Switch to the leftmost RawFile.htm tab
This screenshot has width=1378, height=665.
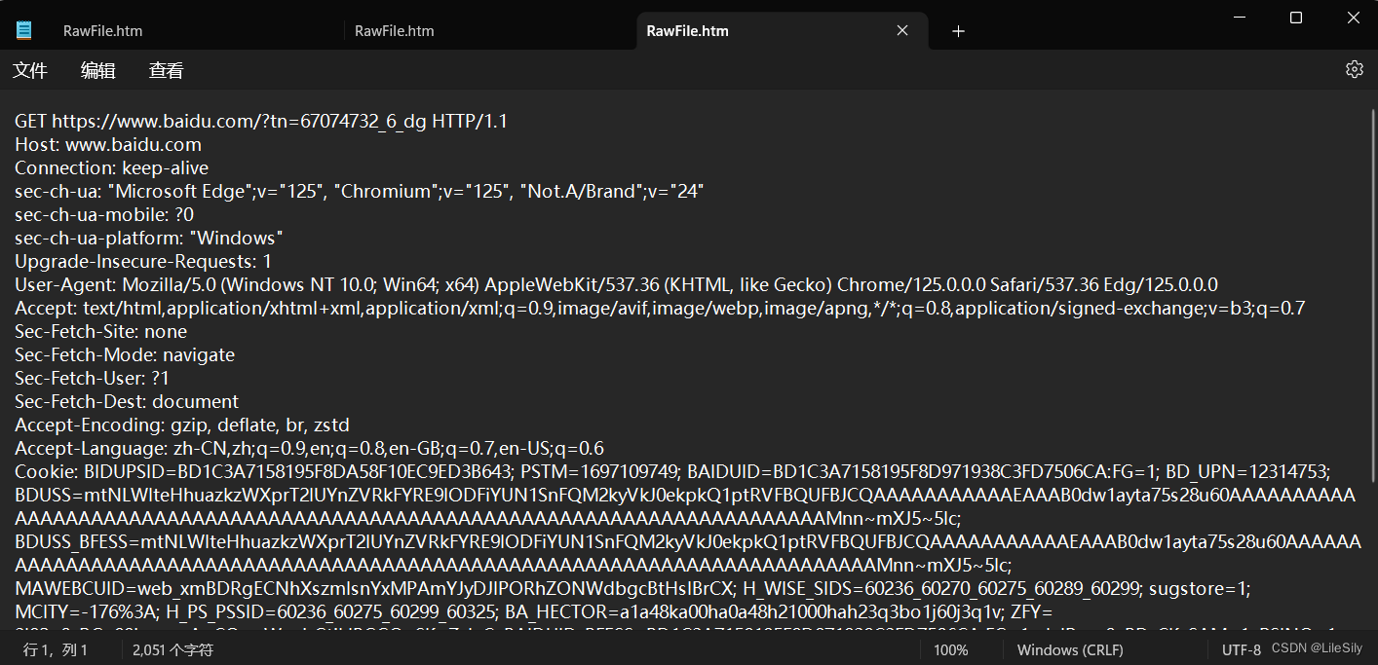pyautogui.click(x=102, y=31)
